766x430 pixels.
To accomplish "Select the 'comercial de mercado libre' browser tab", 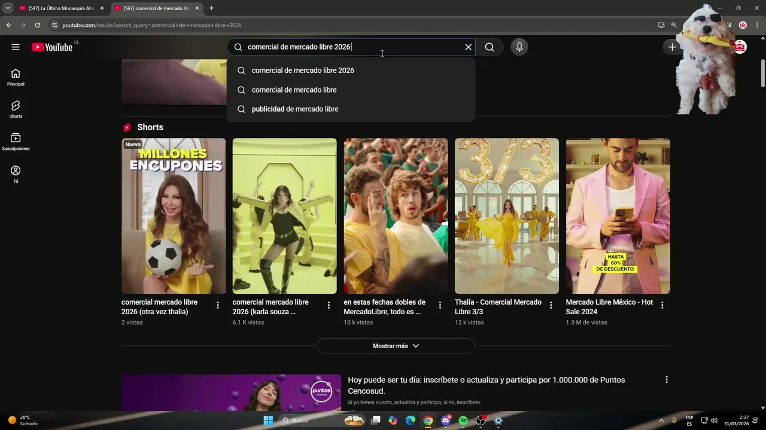I will coord(157,8).
